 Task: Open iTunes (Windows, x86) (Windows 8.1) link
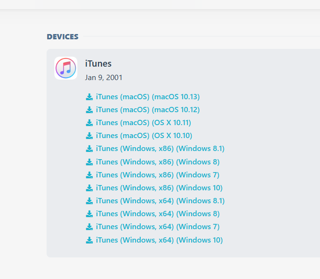click(160, 149)
